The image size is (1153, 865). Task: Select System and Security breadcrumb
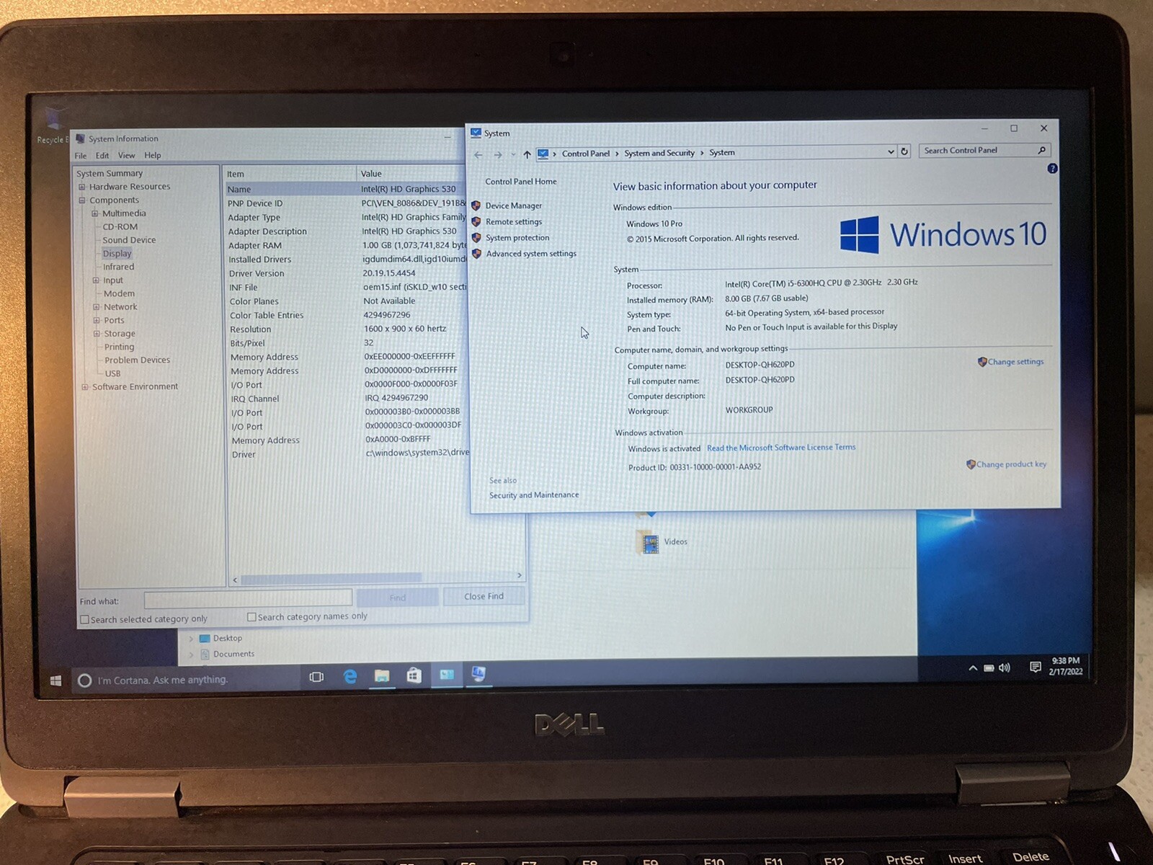tap(659, 153)
